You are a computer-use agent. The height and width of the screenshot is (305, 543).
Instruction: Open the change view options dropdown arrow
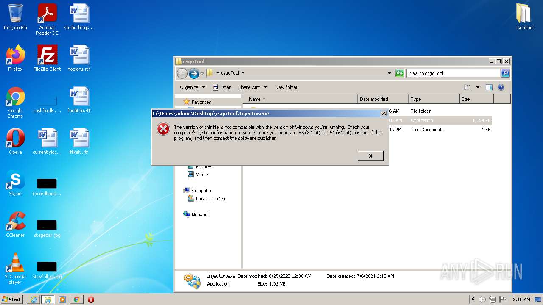[478, 87]
